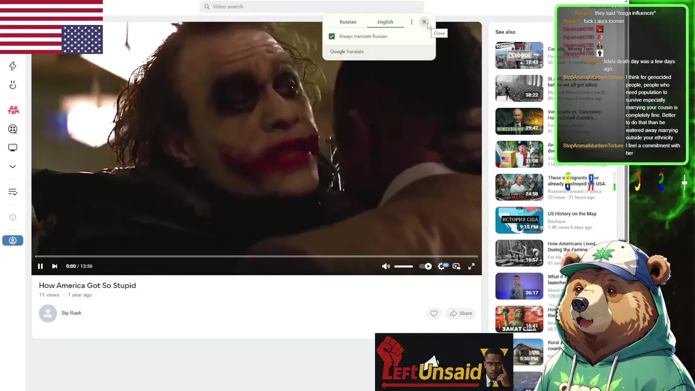Click the search magnifier icon

tap(207, 7)
